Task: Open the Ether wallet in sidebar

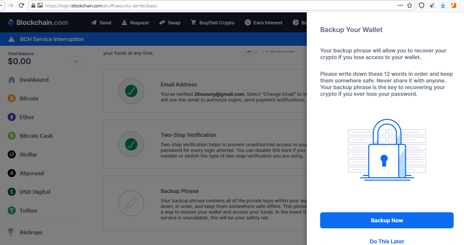Action: click(27, 117)
